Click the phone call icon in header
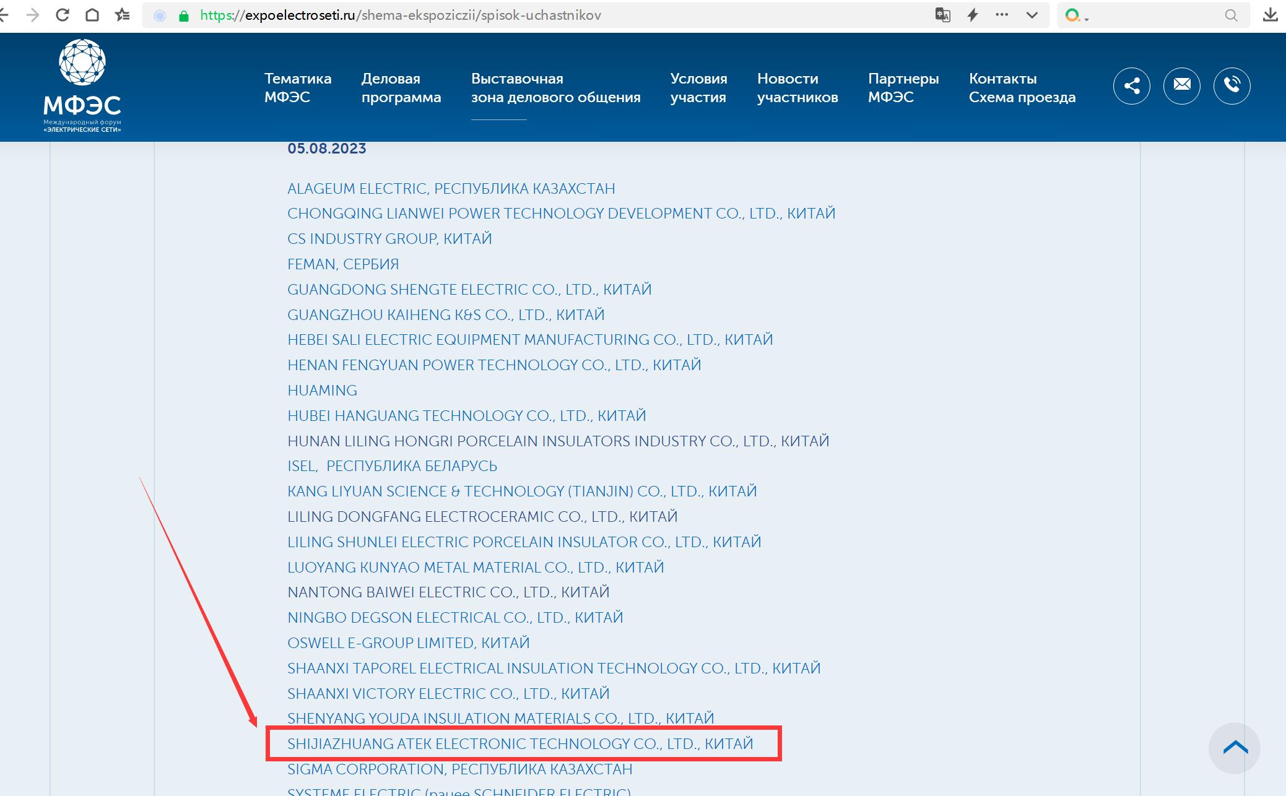The width and height of the screenshot is (1286, 796). click(x=1232, y=85)
